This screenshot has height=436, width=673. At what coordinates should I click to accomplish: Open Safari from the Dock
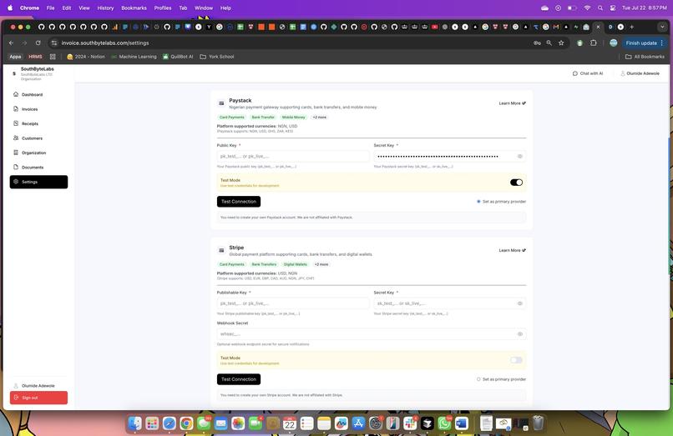[170, 423]
